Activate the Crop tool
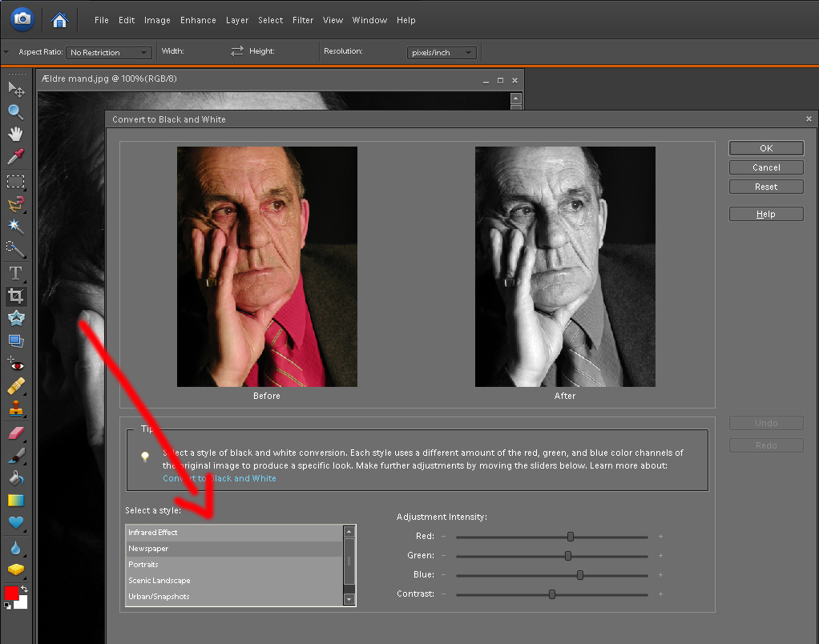Image resolution: width=819 pixels, height=644 pixels. (15, 296)
